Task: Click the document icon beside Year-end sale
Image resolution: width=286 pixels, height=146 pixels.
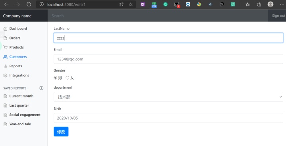Action: point(6,124)
